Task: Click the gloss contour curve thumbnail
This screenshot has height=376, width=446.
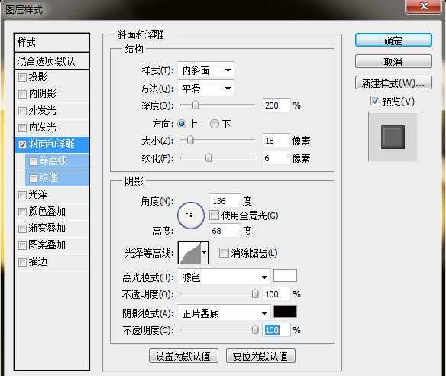Action: tap(189, 253)
